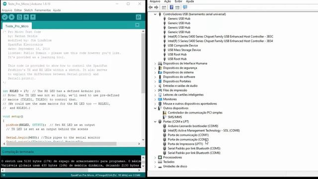Open the Arduino Editar menu
Viewport: 318px width, 179px height.
(x=18, y=10)
